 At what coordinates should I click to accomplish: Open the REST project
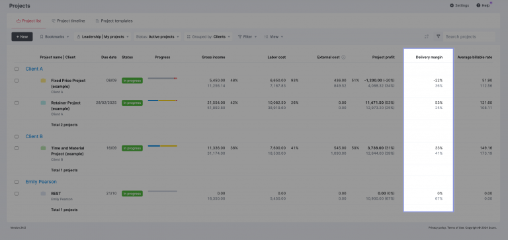coord(56,194)
